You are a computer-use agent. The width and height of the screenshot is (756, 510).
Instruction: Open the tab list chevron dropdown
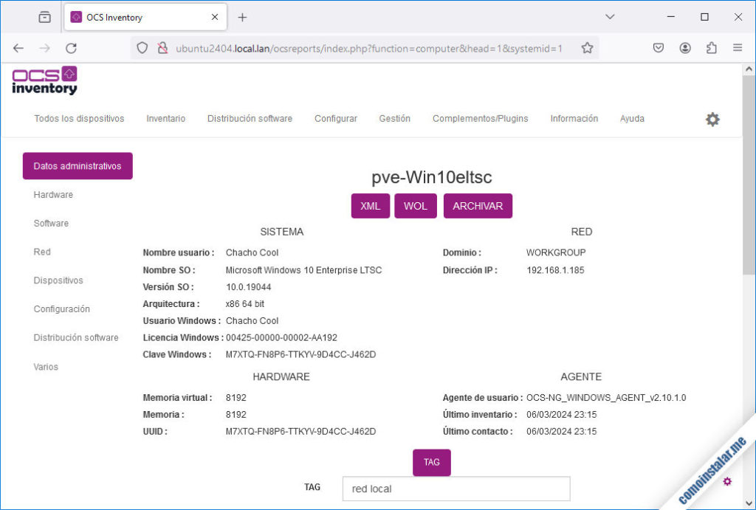click(x=610, y=15)
